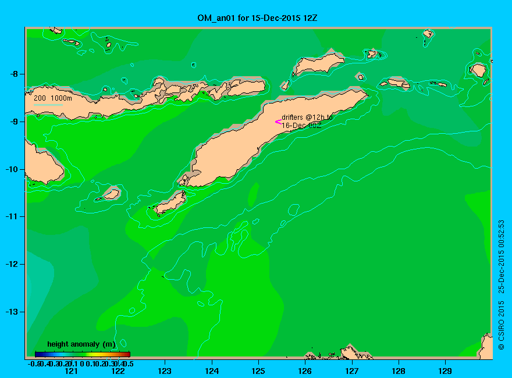Click the height anomaly color bar
512x378 pixels.
(x=82, y=354)
